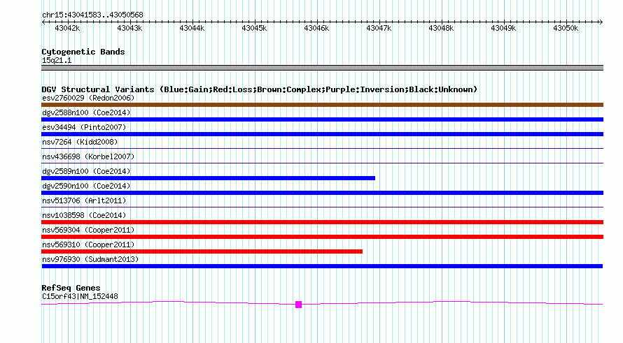
Task: Select the gray 15q21.1 cytogenetic band bar
Action: pyautogui.click(x=322, y=68)
